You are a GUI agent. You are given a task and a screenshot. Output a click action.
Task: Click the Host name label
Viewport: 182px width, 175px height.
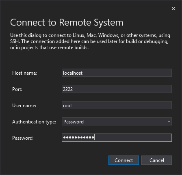(x=24, y=73)
